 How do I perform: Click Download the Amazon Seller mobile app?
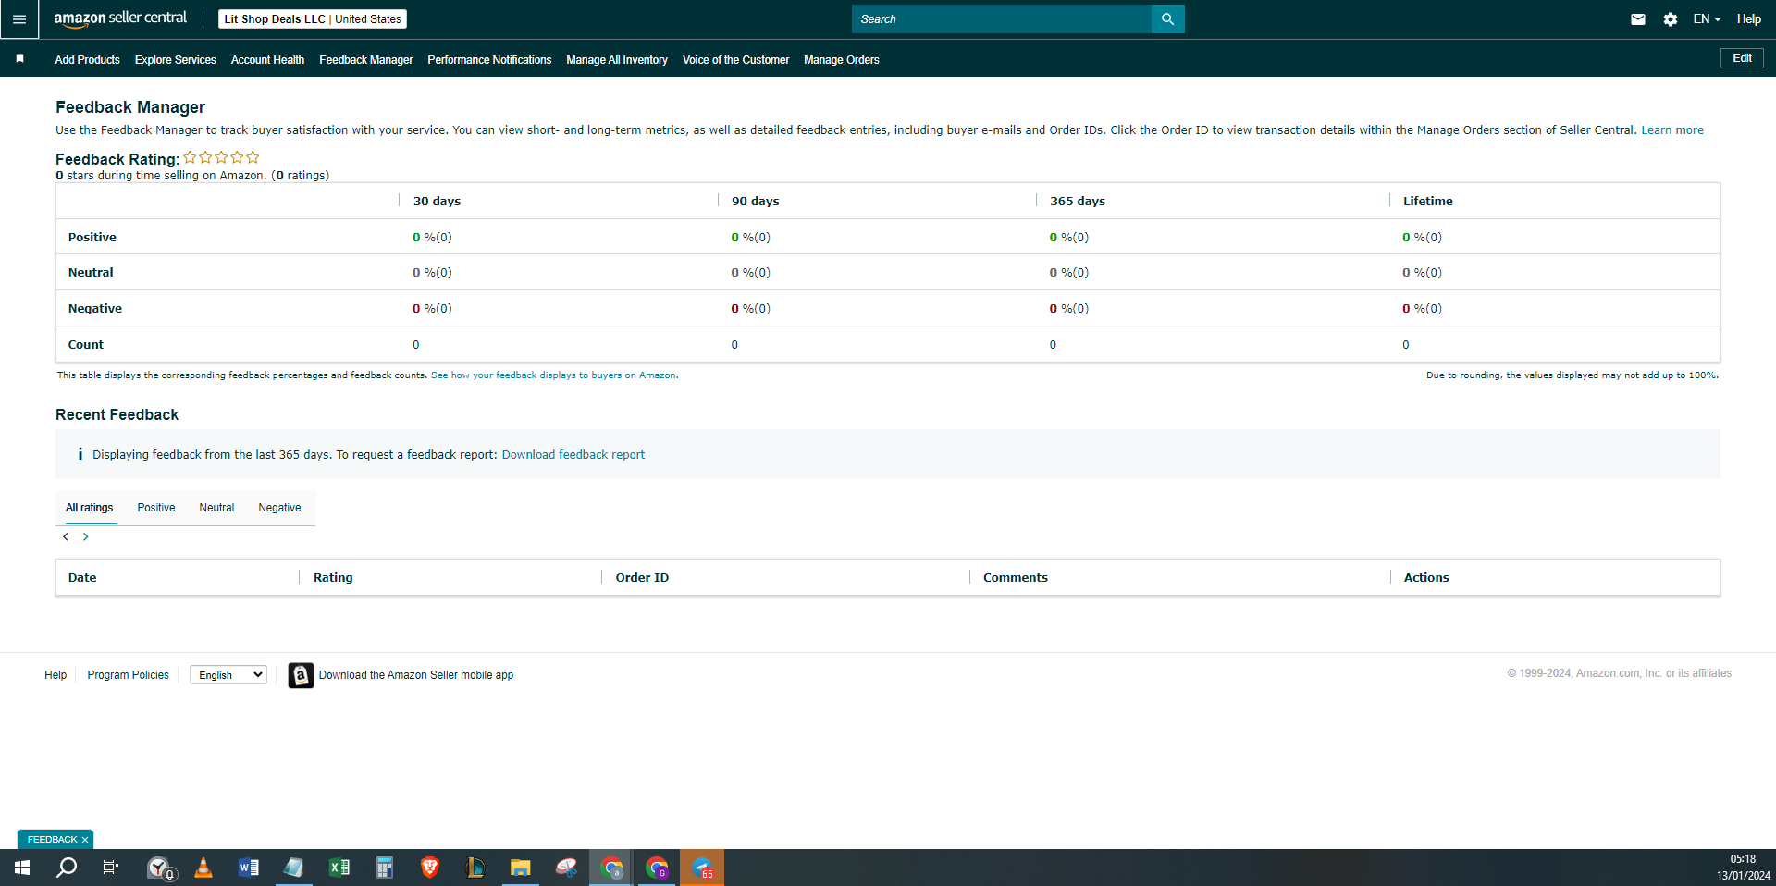416,675
